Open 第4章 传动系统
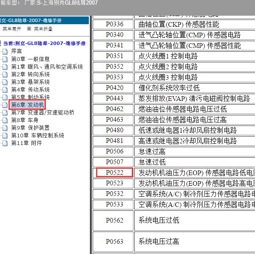The width and height of the screenshot is (255, 254). pos(30,89)
